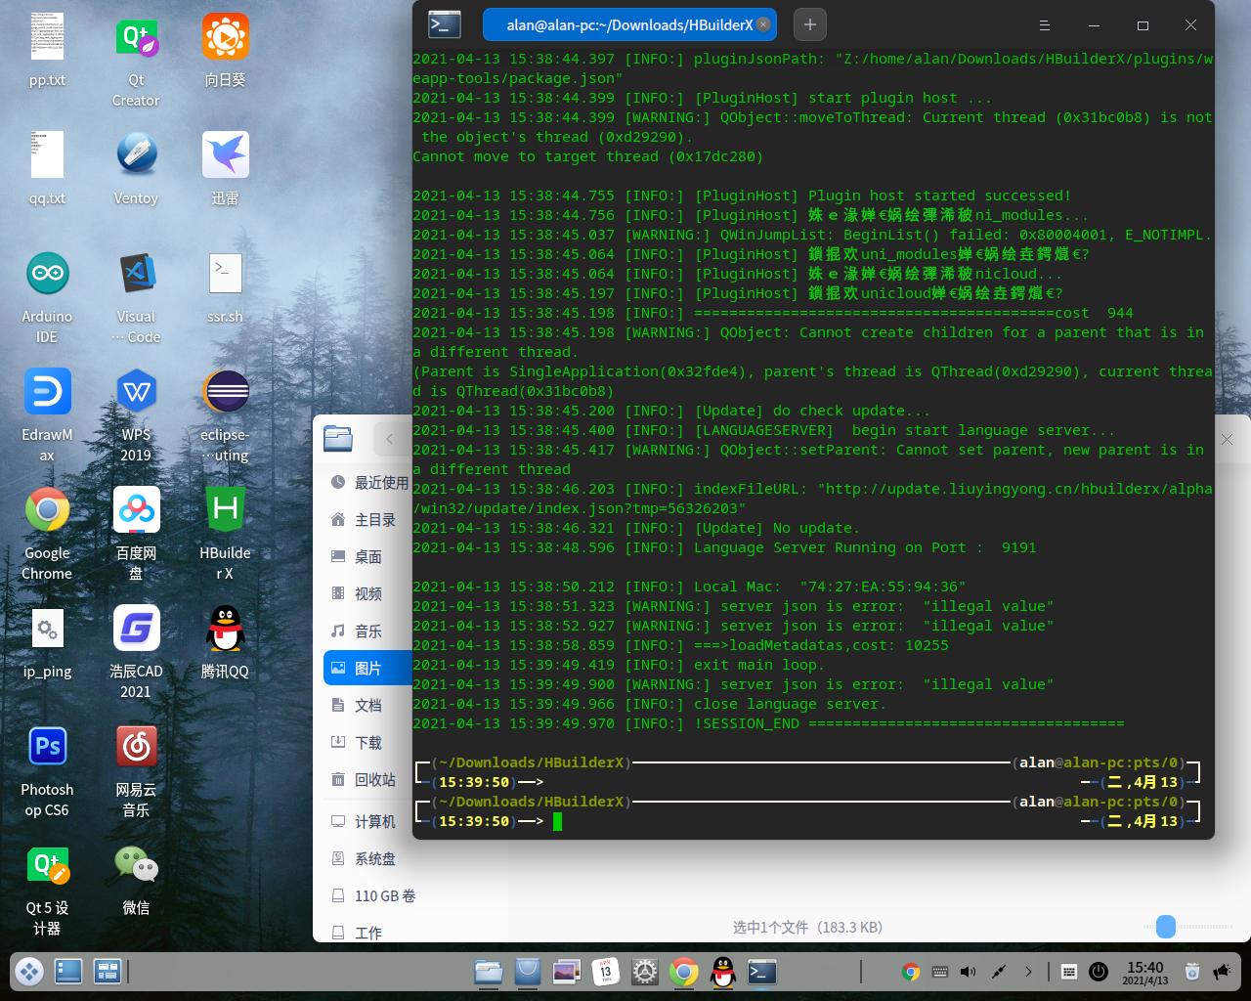Click QQ penguin icon in the dock
The width and height of the screenshot is (1251, 1001).
[723, 971]
